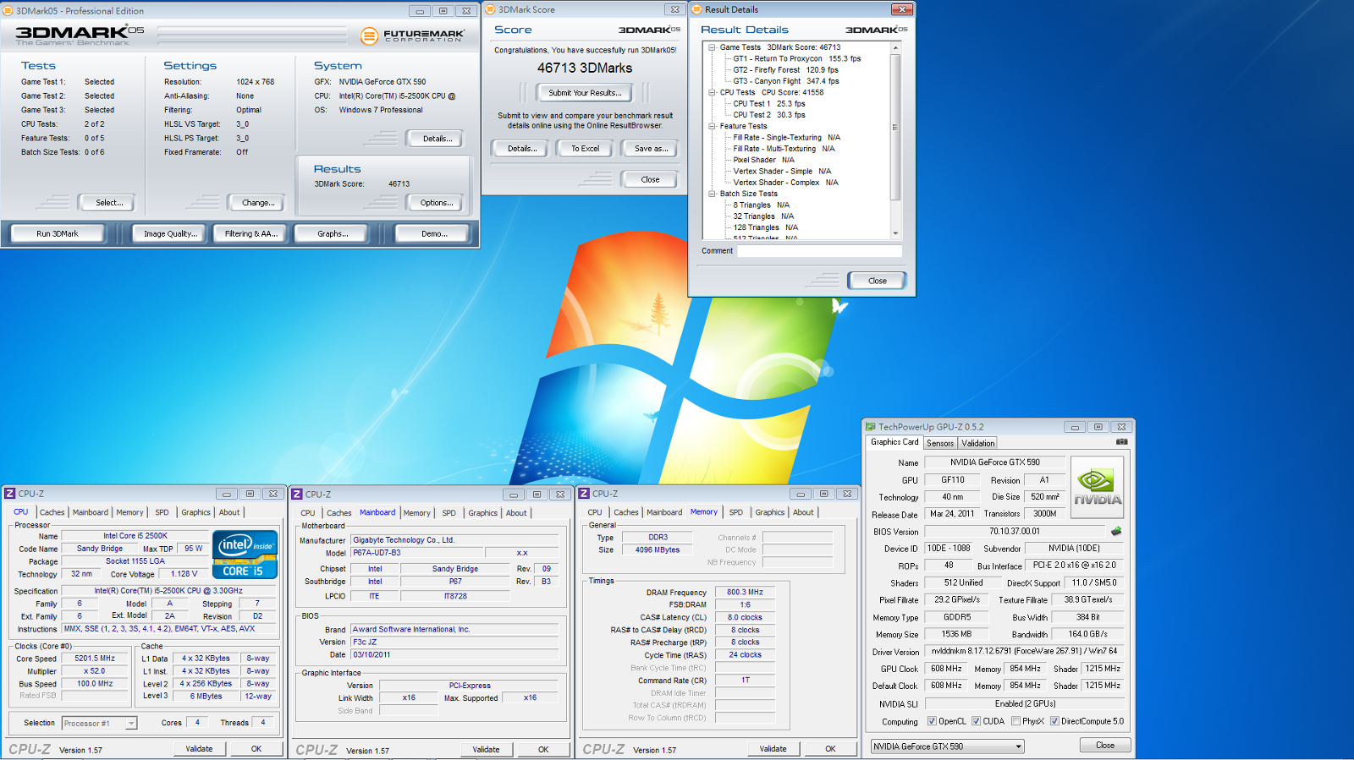
Task: Click the title icon of the CPU-Z Memory-tab window
Action: pos(584,493)
